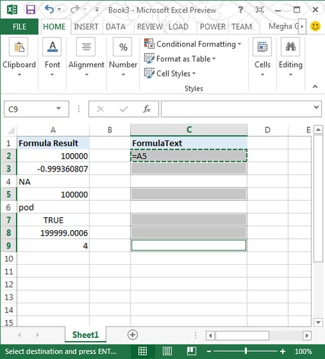Open the TEAM ribbon tab
325x359 pixels.
[x=242, y=27]
